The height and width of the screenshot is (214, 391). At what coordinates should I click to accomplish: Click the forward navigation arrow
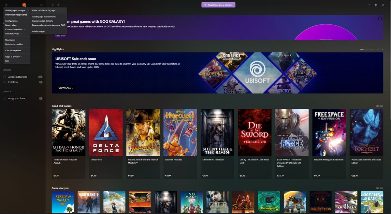pos(58,5)
